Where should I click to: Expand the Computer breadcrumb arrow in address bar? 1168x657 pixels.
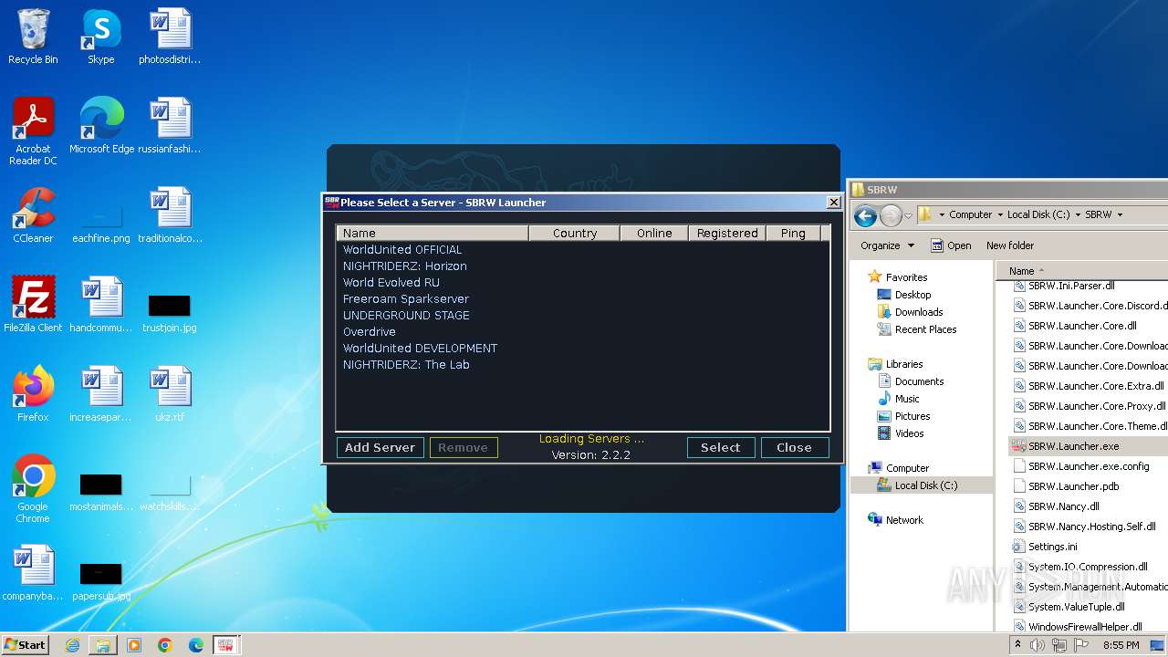pos(1000,214)
